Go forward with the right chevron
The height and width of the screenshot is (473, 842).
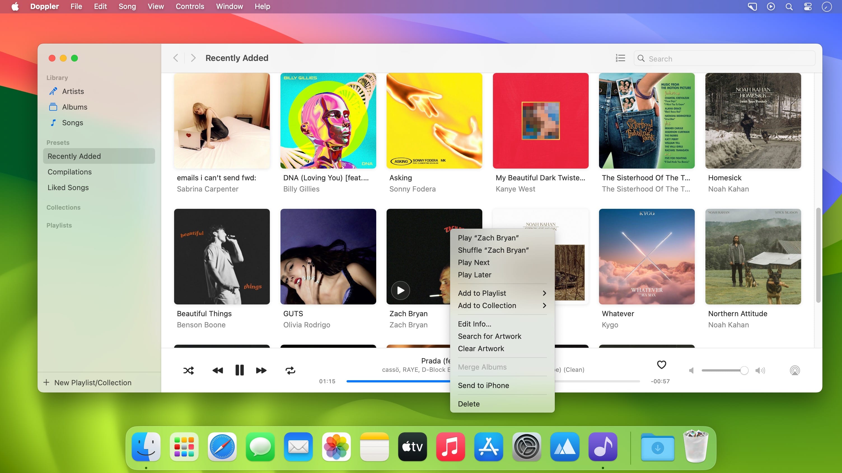[x=193, y=58]
